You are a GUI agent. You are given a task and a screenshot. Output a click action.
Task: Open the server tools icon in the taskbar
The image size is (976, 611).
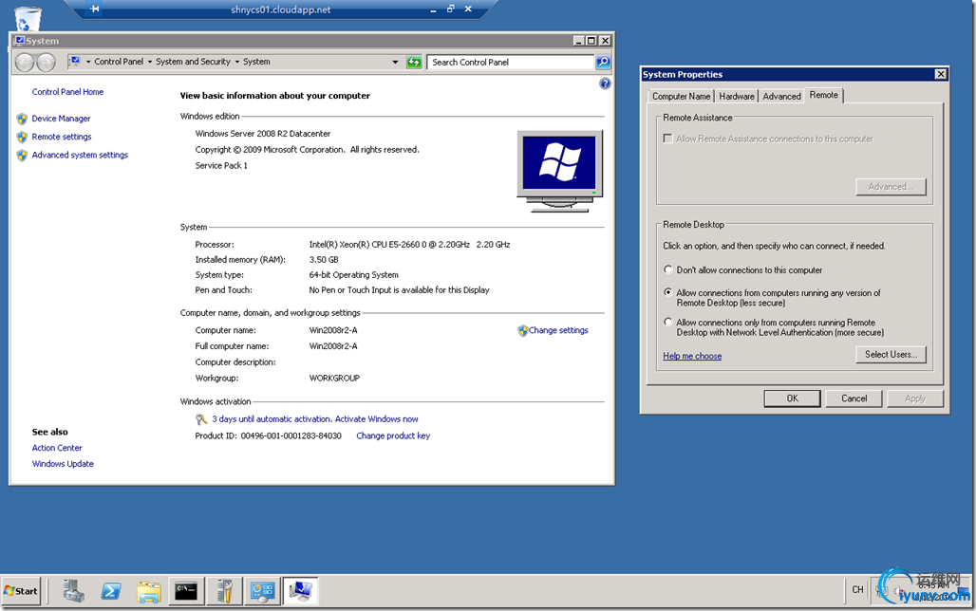click(225, 591)
